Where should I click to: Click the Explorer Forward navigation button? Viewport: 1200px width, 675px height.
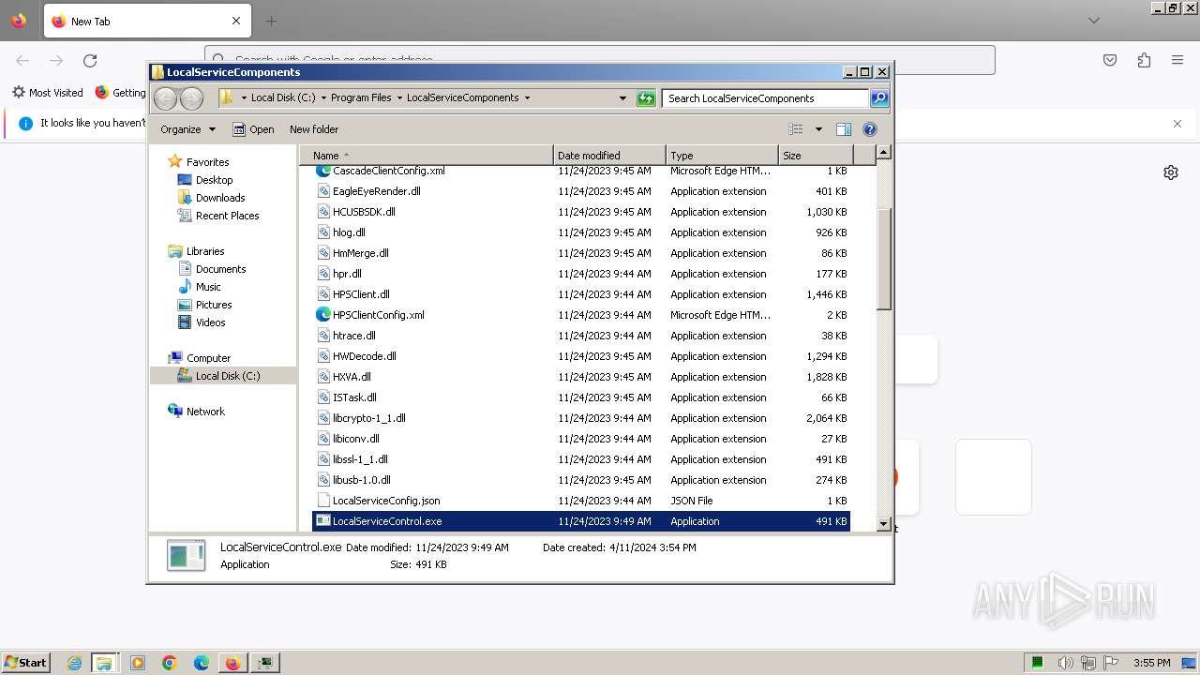tap(191, 97)
